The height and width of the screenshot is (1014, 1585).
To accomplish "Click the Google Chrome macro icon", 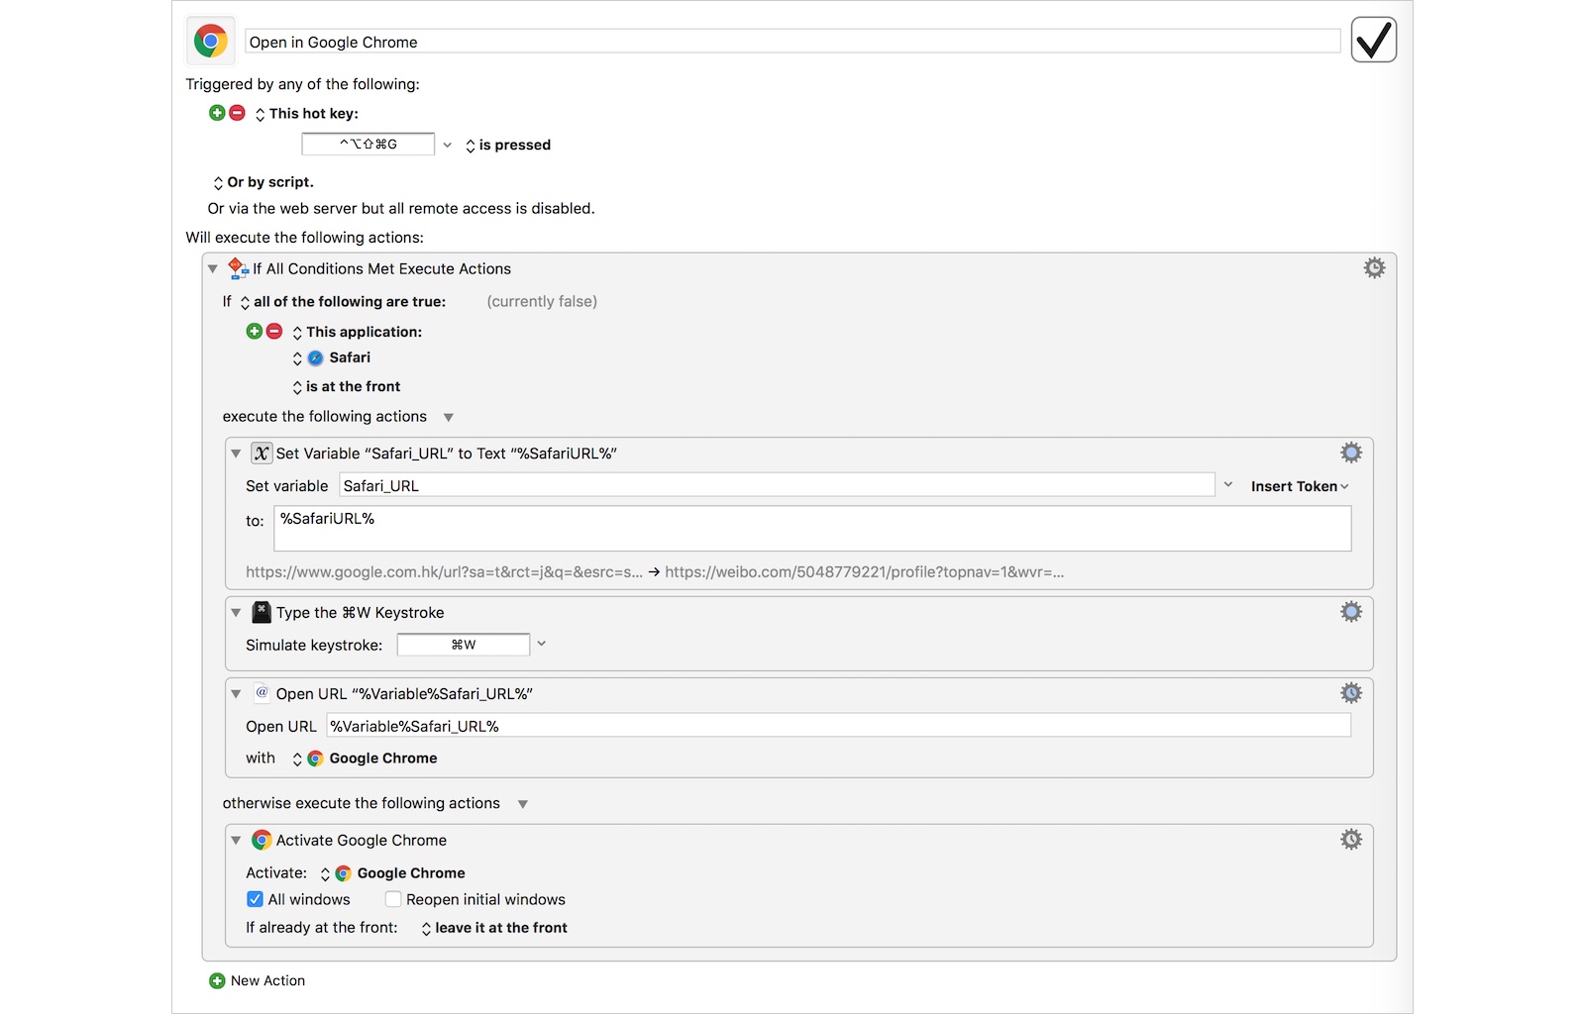I will click(x=210, y=41).
